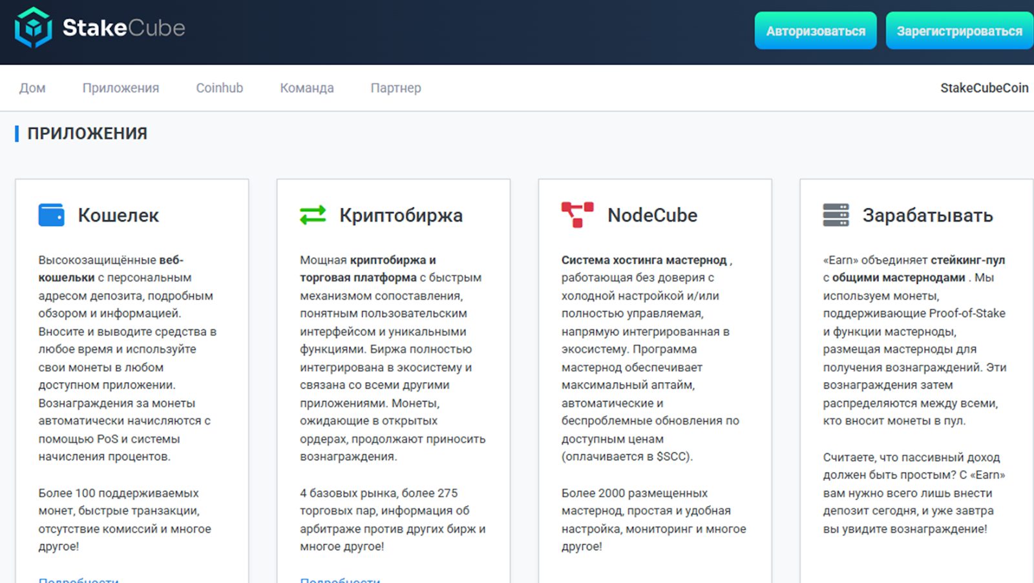Screen dimensions: 1034x583
Task: Click the text '(оплачивается в $SCC).'
Action: [627, 456]
